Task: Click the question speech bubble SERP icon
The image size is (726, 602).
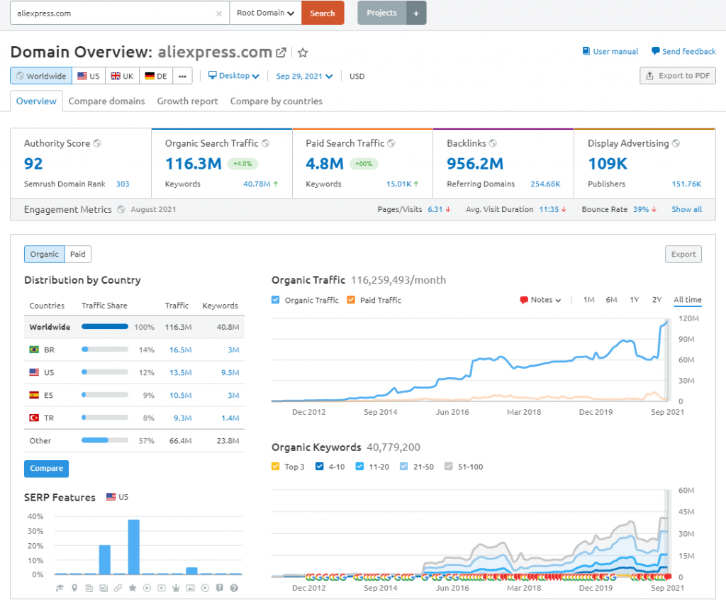Action: pos(220,588)
